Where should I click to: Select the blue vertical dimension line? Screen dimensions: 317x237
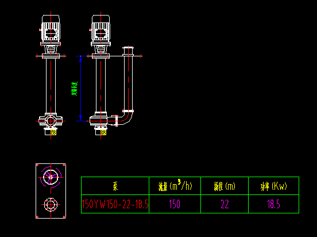[80, 89]
